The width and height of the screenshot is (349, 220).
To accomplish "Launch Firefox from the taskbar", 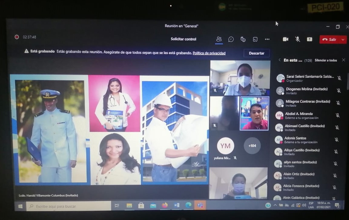I will tap(165, 205).
